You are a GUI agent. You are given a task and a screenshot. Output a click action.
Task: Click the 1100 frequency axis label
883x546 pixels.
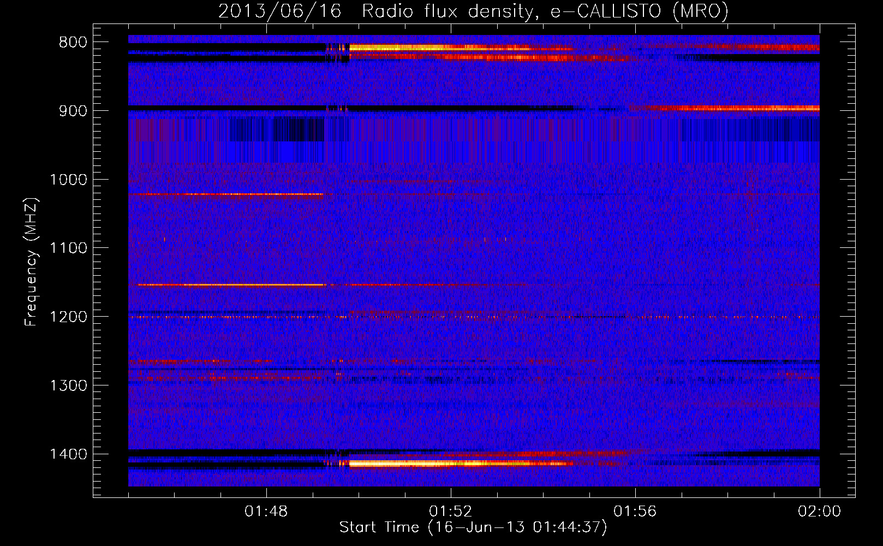tap(68, 248)
